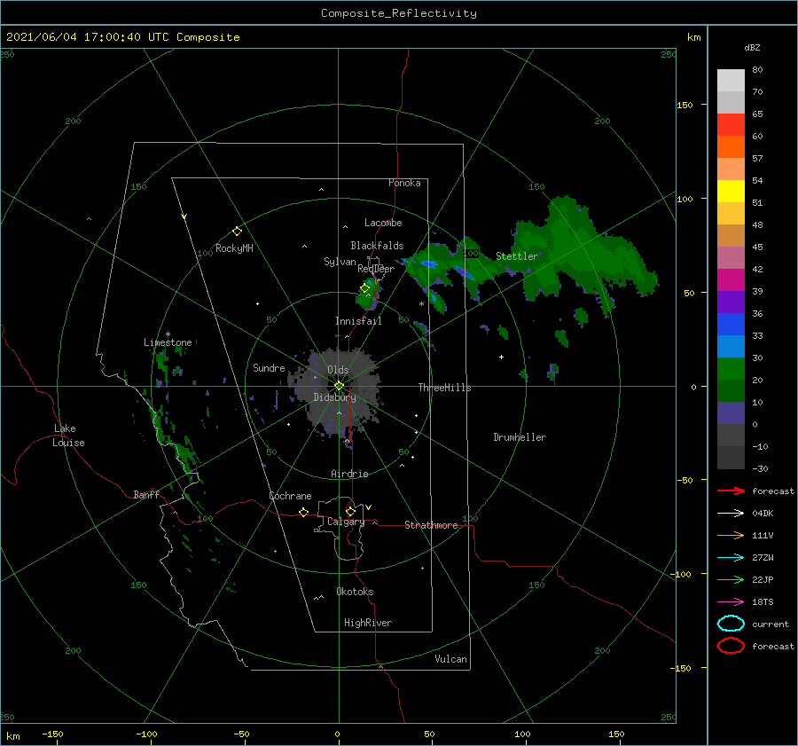798x746 pixels.
Task: Click the Blackfalds city label
Action: 377,246
